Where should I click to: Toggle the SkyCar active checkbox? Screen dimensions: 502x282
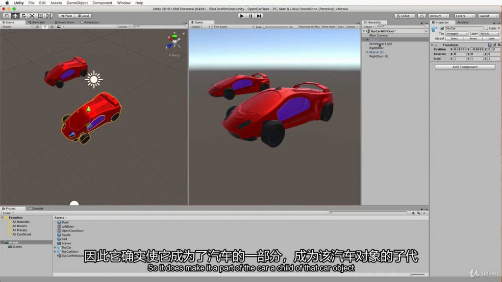point(442,28)
